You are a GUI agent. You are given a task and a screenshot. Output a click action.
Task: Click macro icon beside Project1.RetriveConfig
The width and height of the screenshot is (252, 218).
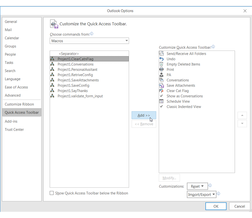pos(52,75)
